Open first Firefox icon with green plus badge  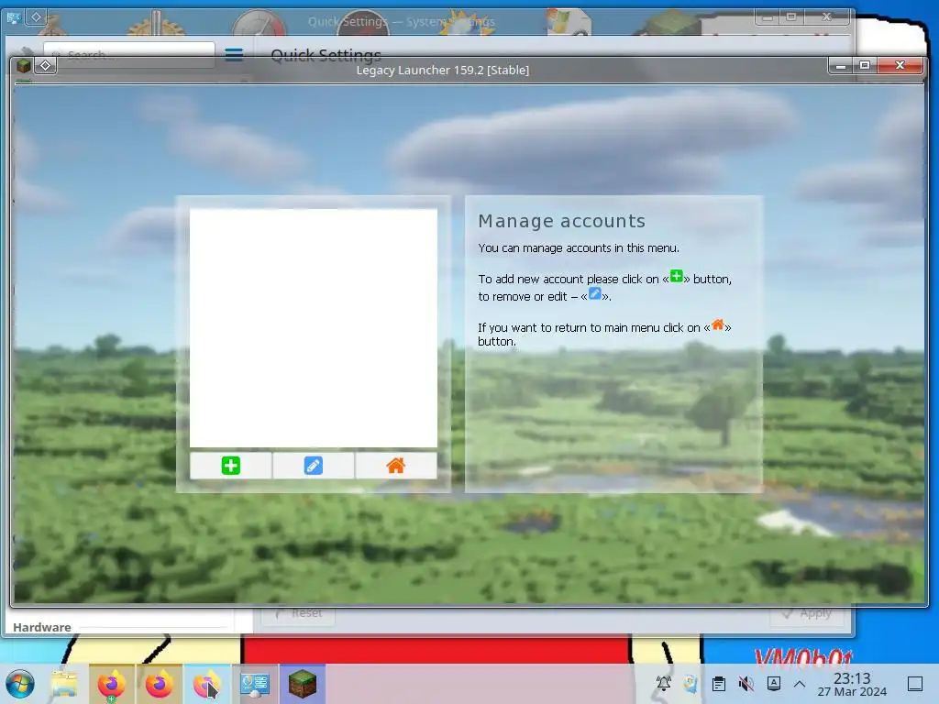click(112, 684)
